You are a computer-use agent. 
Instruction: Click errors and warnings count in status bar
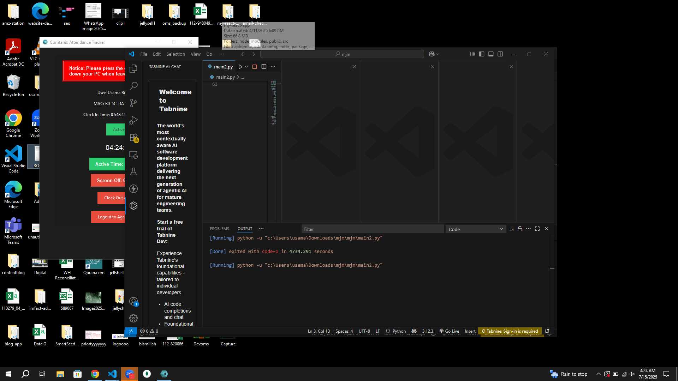point(149,331)
